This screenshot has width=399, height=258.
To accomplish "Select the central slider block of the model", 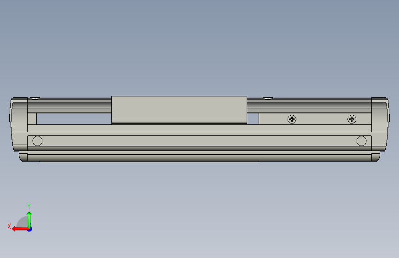I will (179, 110).
